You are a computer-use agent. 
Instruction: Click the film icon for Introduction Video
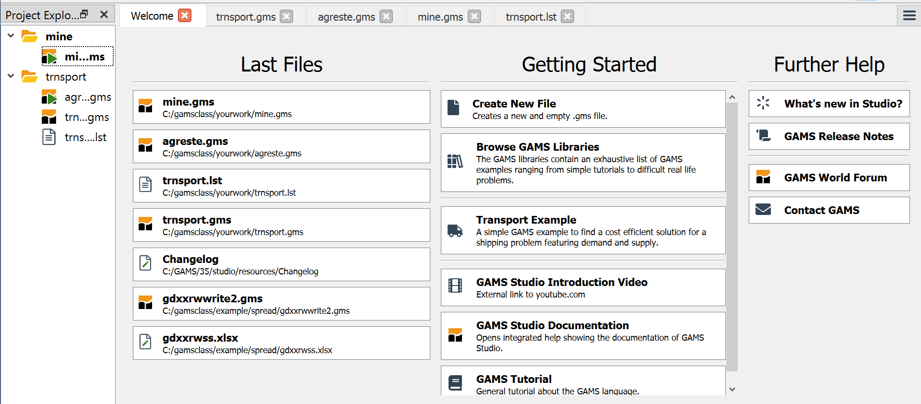(x=455, y=285)
